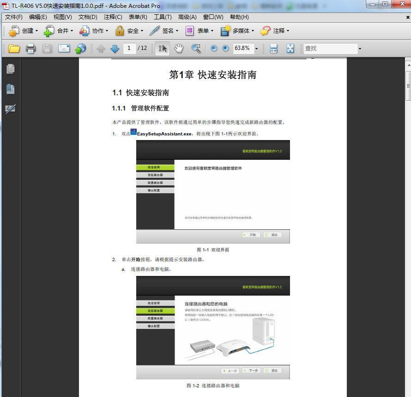Viewport: 411px width, 397px height.
Task: Click the 表单 (Forms) purple icon
Action: point(189,31)
